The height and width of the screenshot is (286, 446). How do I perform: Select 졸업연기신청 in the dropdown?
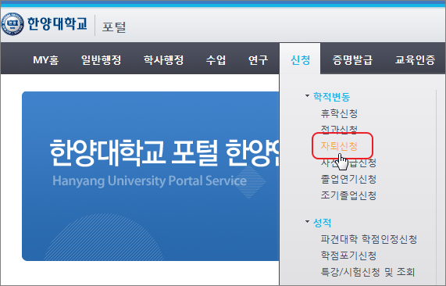click(348, 179)
